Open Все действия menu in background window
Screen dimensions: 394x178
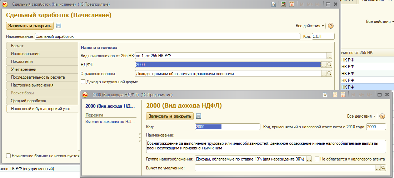coord(380,21)
